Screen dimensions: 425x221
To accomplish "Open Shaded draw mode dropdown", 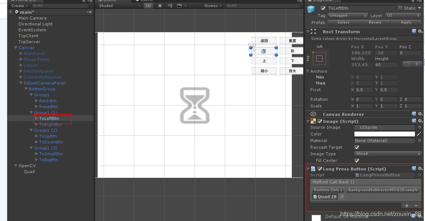I will point(119,6).
